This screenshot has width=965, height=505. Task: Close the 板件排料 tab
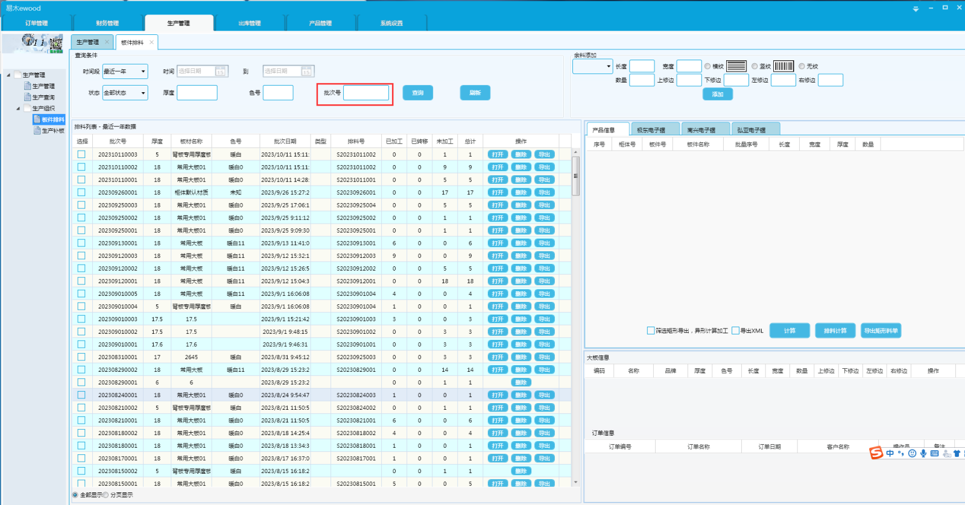(x=151, y=42)
